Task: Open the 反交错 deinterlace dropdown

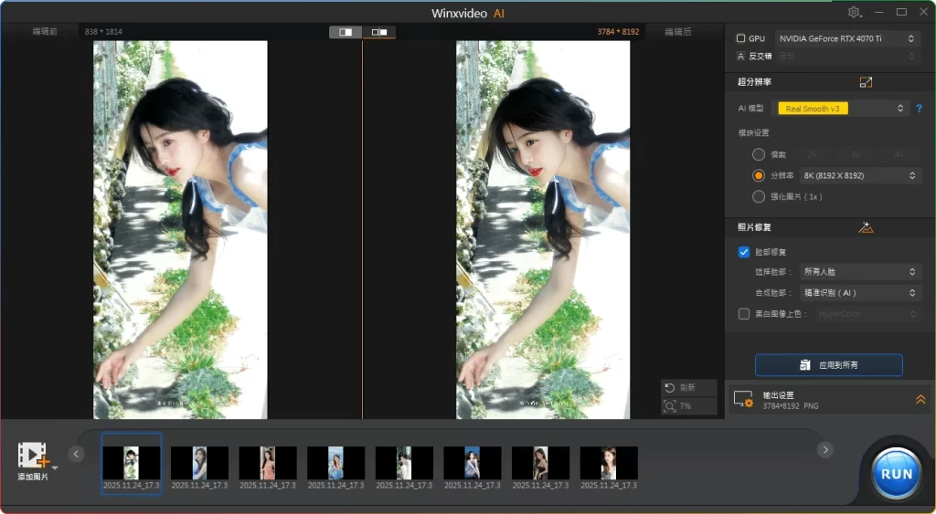Action: 846,56
